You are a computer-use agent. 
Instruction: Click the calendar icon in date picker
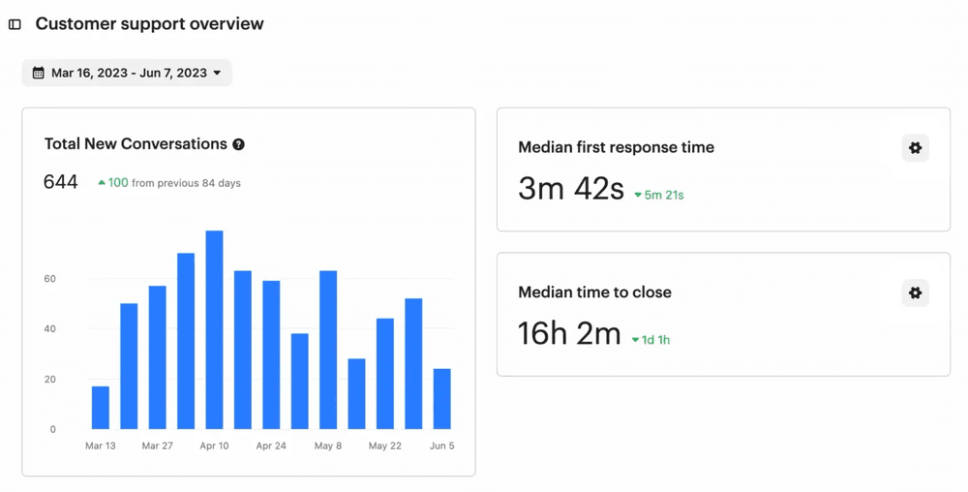pos(39,73)
